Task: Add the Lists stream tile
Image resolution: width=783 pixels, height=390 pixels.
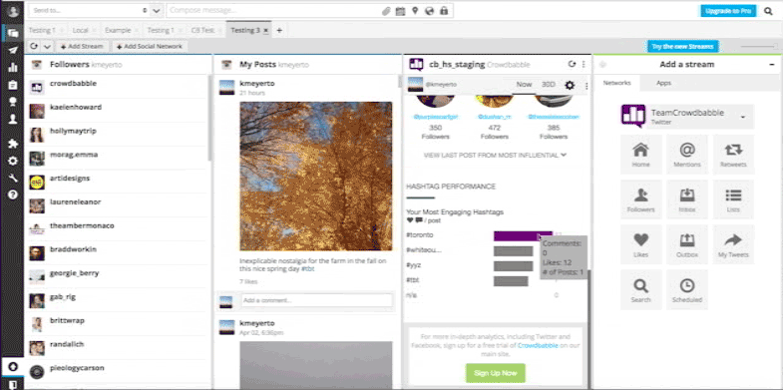Action: pyautogui.click(x=733, y=199)
